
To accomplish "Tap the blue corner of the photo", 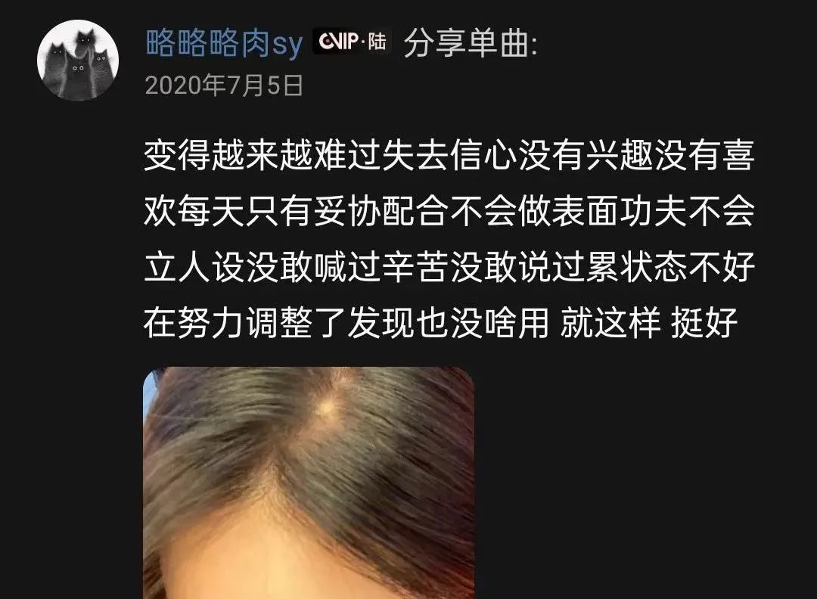I will [x=148, y=390].
